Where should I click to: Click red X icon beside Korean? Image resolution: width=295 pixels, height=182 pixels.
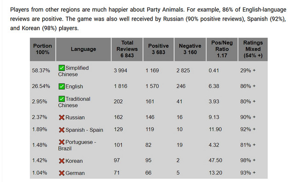coord(61,161)
